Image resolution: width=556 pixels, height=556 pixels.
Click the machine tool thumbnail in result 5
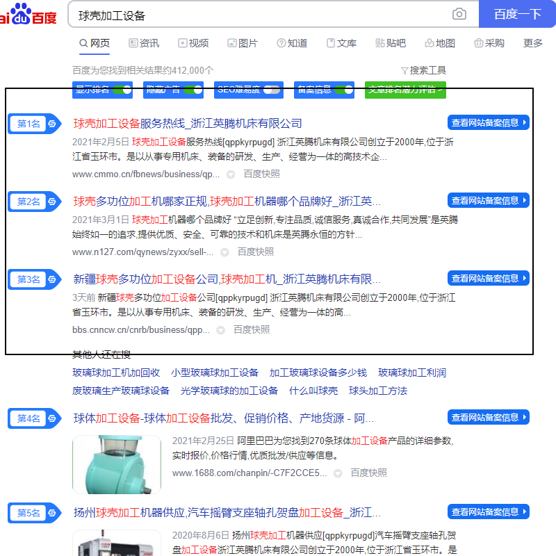117,543
